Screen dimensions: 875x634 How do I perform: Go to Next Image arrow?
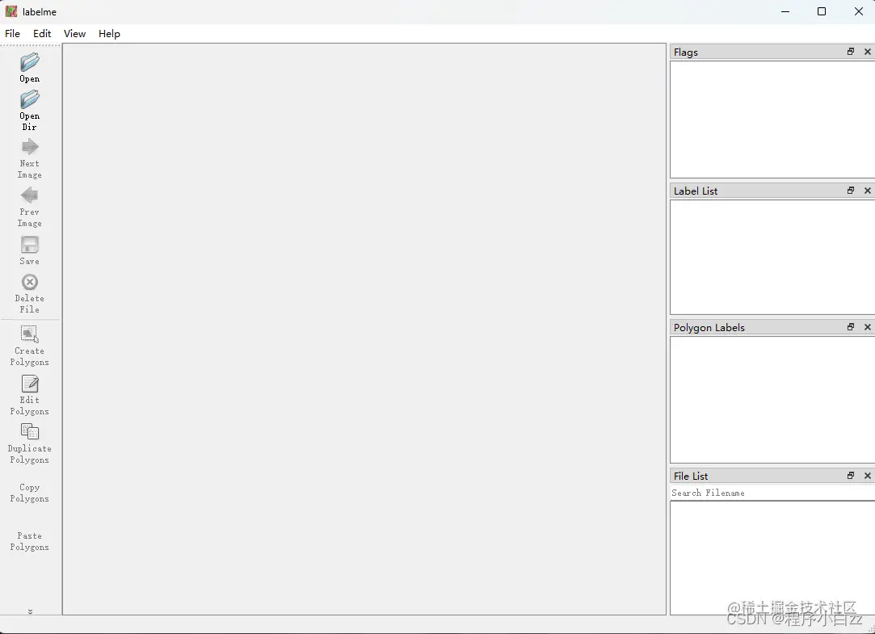(x=30, y=147)
